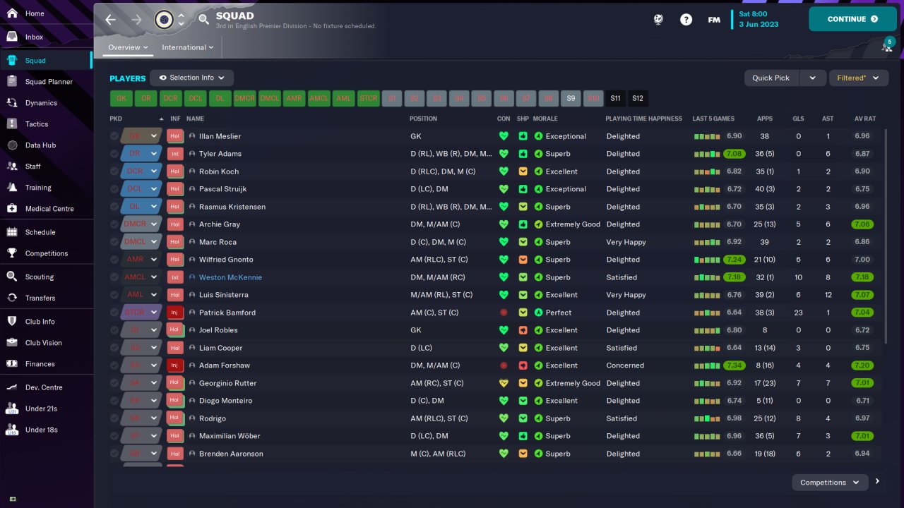The image size is (904, 508).
Task: Select the GK position filter tab
Action: [x=121, y=99]
